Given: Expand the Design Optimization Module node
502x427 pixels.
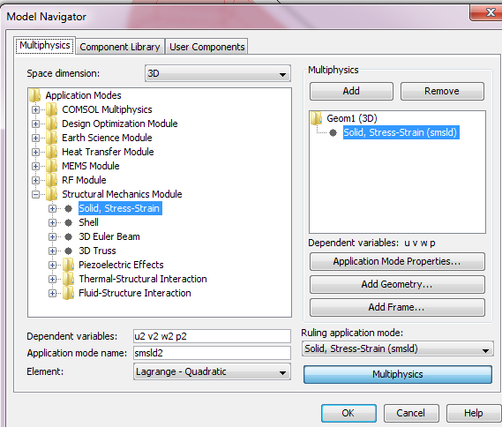Looking at the screenshot, I should point(35,124).
